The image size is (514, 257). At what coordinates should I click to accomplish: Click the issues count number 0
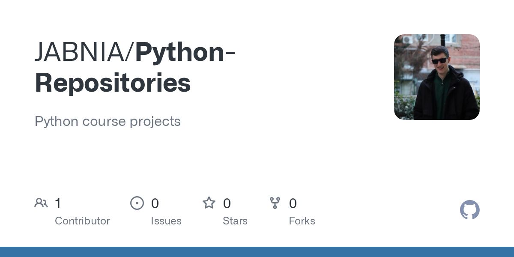point(155,203)
